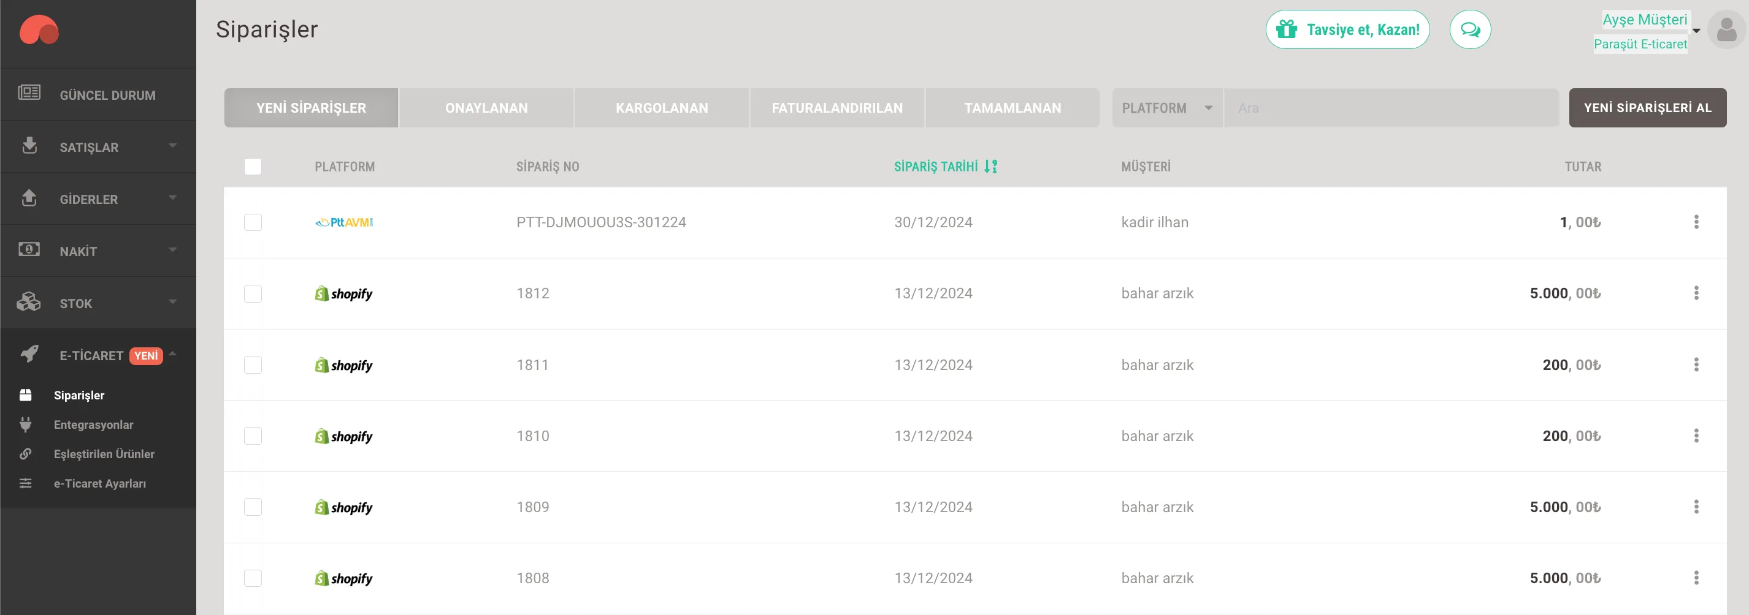Image resolution: width=1749 pixels, height=615 pixels.
Task: Click order number PTT-DJMOUOU3S-301224
Action: [601, 222]
